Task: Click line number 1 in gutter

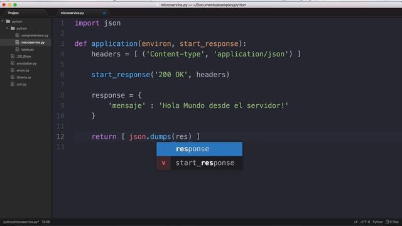Action: (62, 23)
